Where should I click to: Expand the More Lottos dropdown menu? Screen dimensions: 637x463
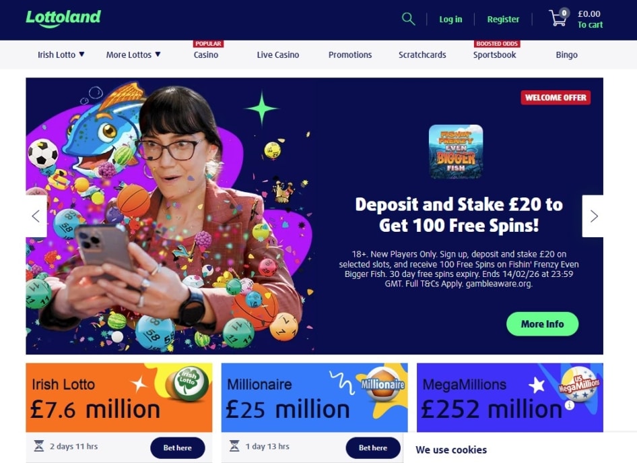[133, 55]
